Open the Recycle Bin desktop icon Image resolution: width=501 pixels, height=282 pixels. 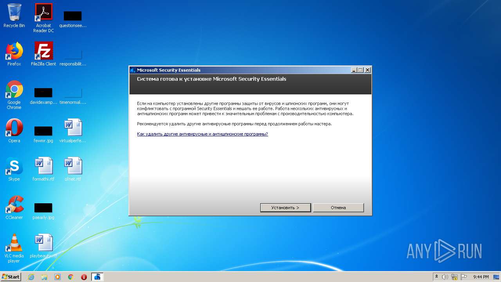coord(14,16)
